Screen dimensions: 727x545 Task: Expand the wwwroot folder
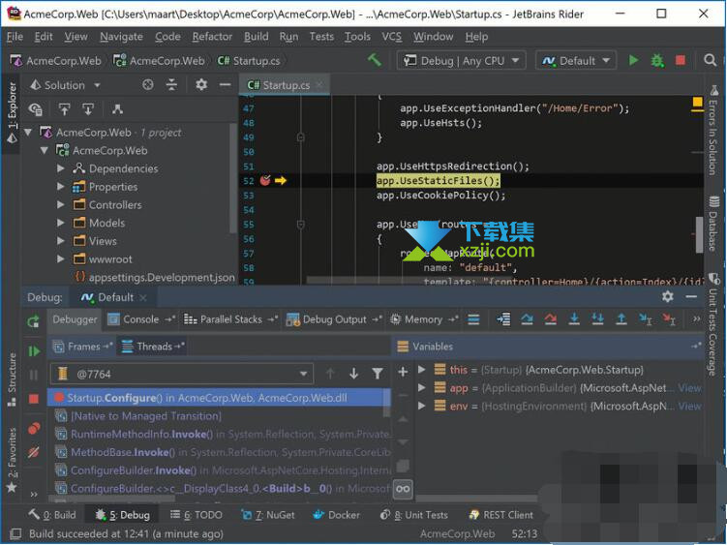pyautogui.click(x=61, y=258)
